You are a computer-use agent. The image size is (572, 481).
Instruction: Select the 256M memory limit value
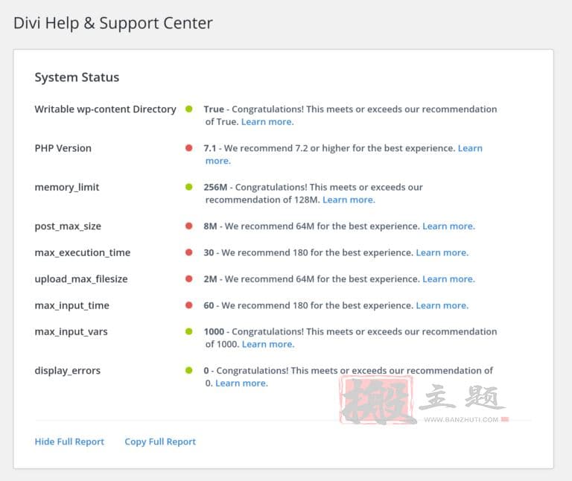click(215, 187)
